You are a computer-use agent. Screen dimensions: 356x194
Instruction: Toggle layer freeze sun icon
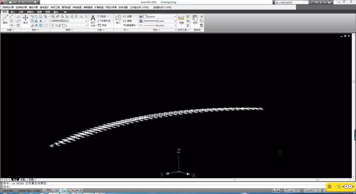coord(56,25)
